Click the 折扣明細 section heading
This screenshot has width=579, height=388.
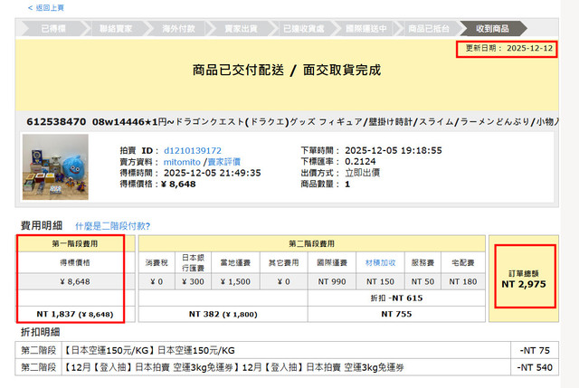[x=40, y=332]
